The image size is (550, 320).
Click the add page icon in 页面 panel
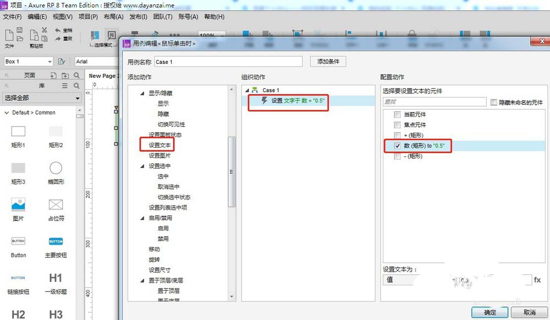[54, 75]
